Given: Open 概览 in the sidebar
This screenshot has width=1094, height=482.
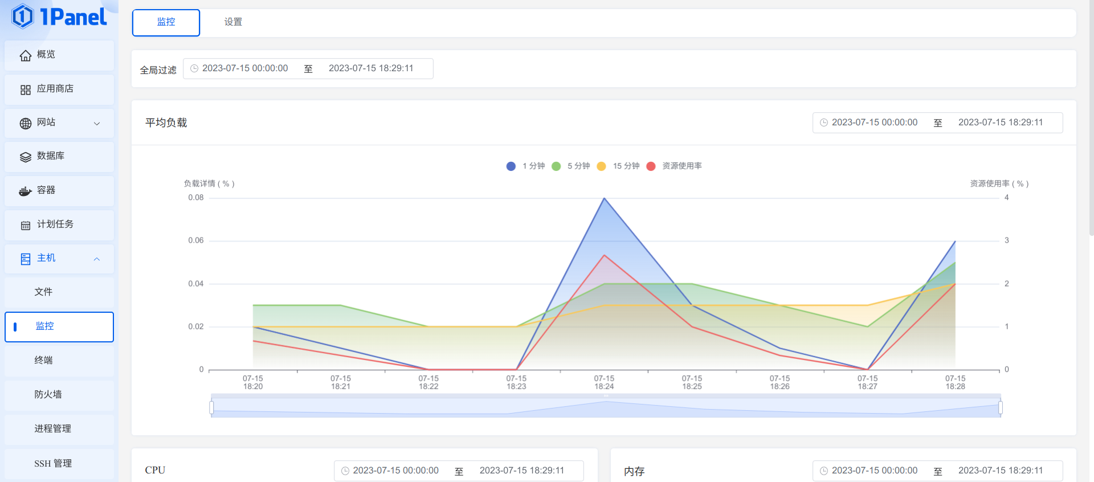Looking at the screenshot, I should (59, 55).
